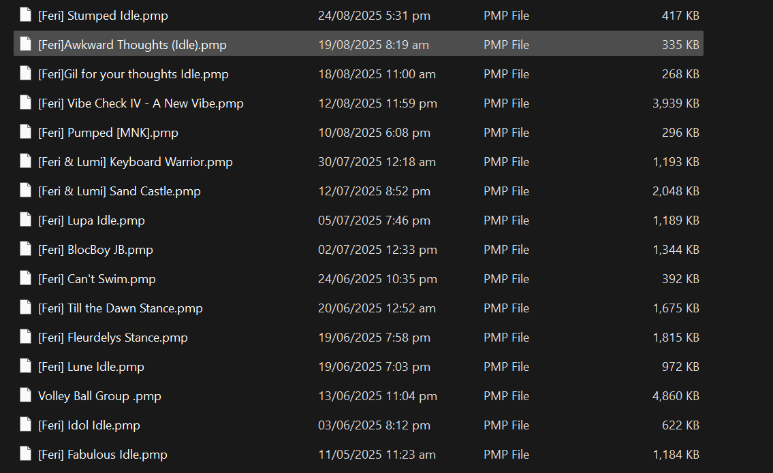
Task: Click the Can't Swim.pmp file icon
Action: point(26,278)
